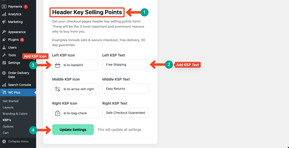Click the Analytics bar chart icon
Image resolution: width=289 pixels, height=148 pixels.
(4, 14)
